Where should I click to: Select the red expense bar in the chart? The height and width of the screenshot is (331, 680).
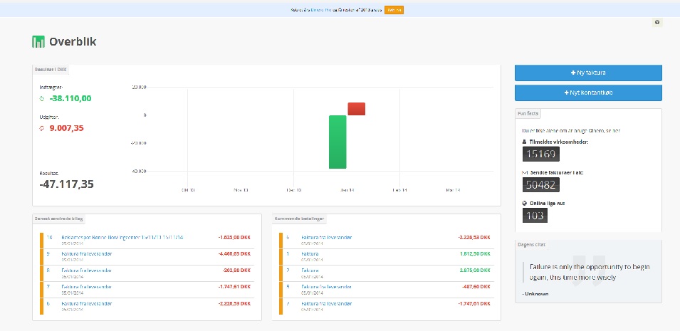[356, 108]
